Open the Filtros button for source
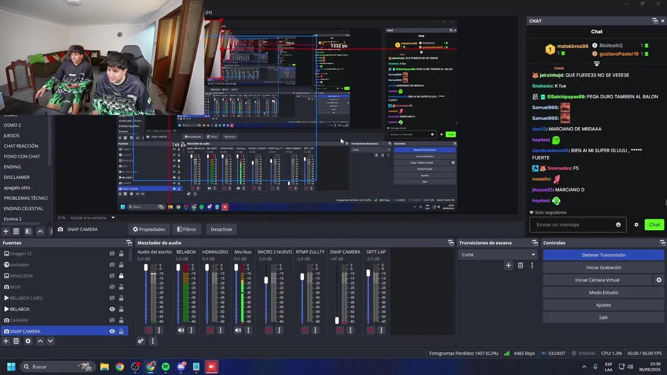The image size is (667, 375). pos(186,229)
